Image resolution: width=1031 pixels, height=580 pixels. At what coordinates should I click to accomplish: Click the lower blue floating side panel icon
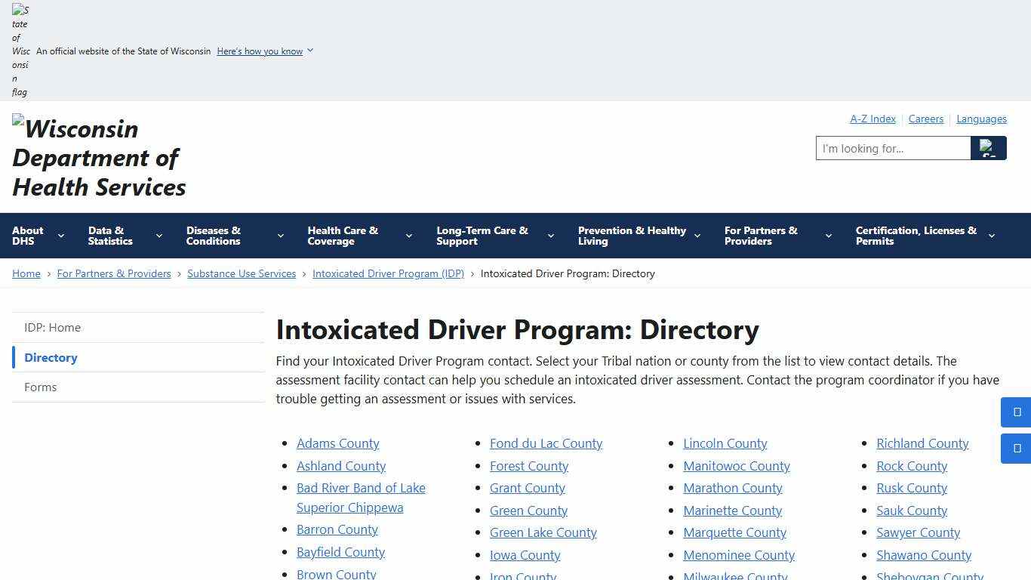(x=1015, y=448)
